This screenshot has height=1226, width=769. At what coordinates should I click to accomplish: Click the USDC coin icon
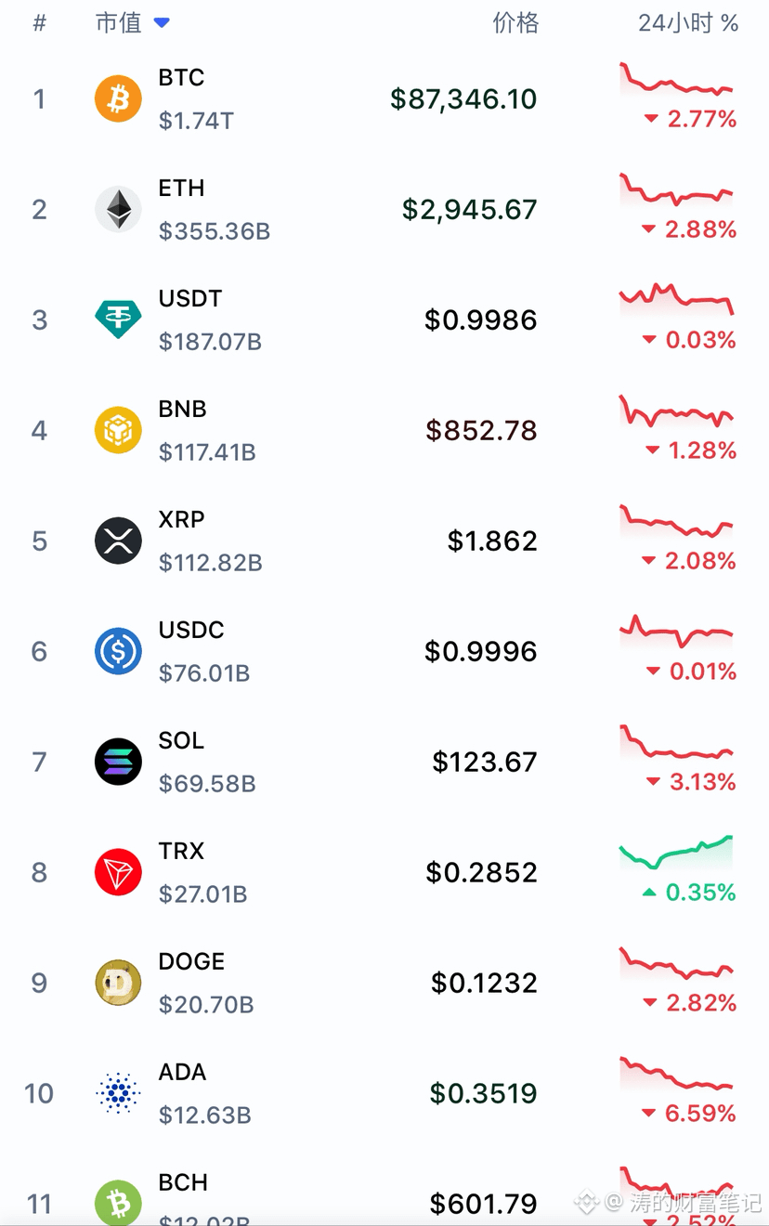(118, 652)
